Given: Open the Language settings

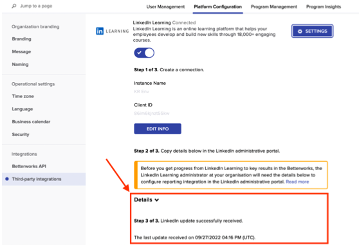Looking at the screenshot, I should [23, 109].
